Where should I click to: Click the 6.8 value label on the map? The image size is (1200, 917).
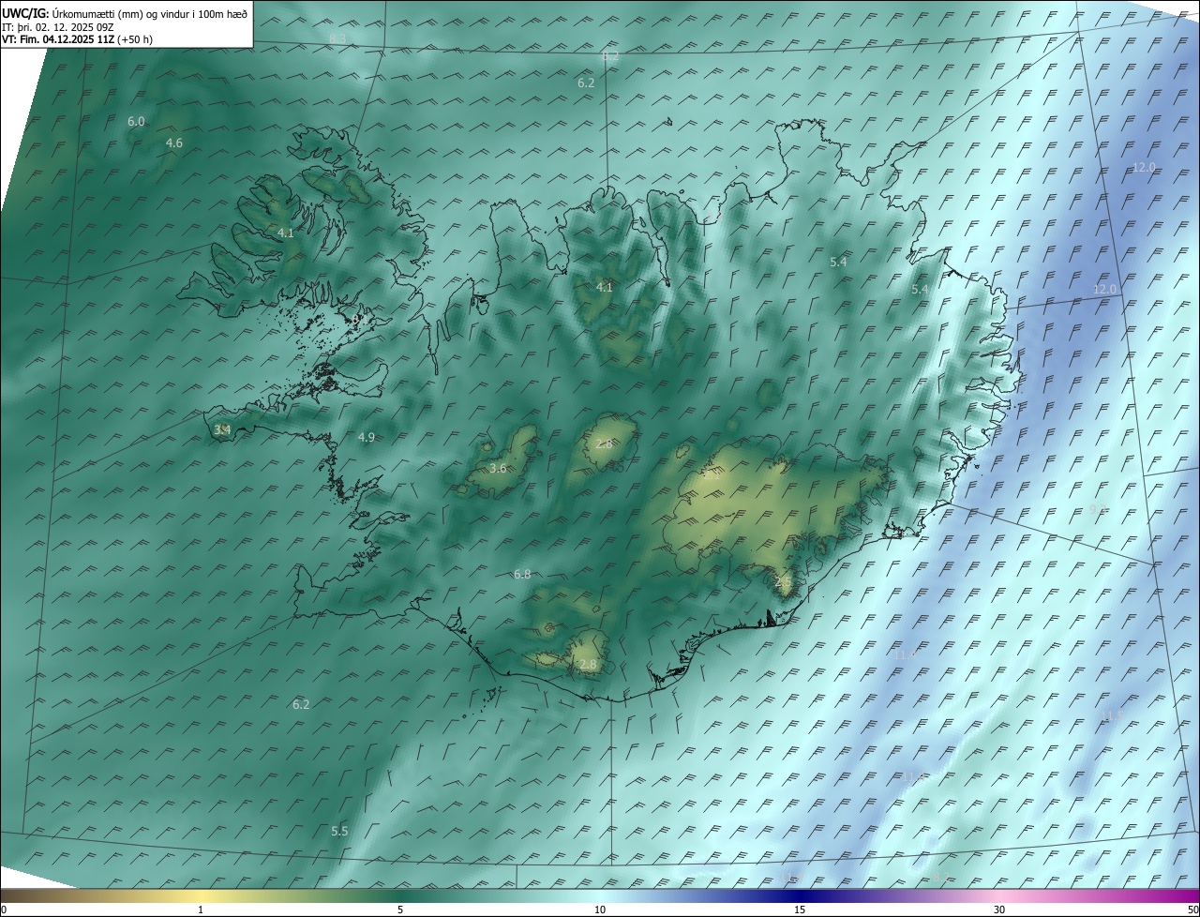tap(522, 575)
